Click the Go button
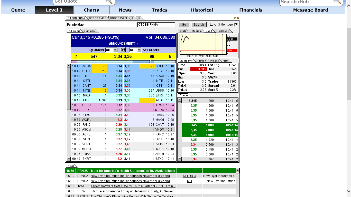This screenshot has width=351, height=197. (x=184, y=25)
